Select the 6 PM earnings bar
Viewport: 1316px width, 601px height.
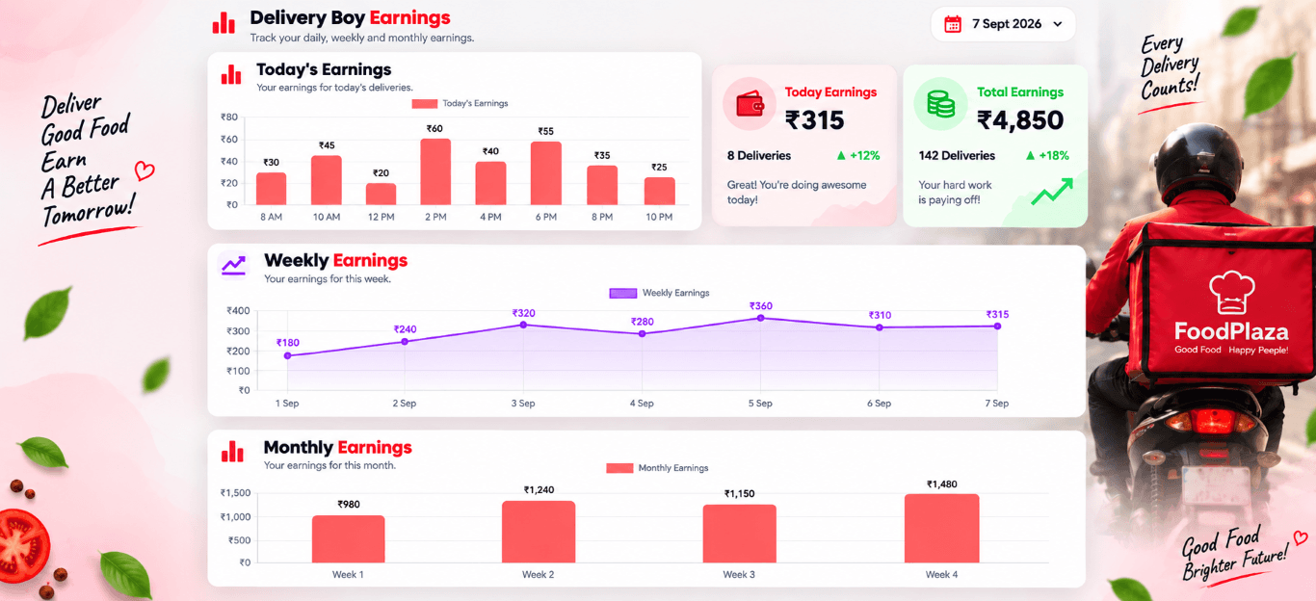[x=546, y=173]
